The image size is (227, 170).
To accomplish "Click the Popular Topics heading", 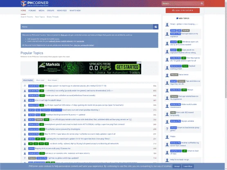I will [x=32, y=53].
